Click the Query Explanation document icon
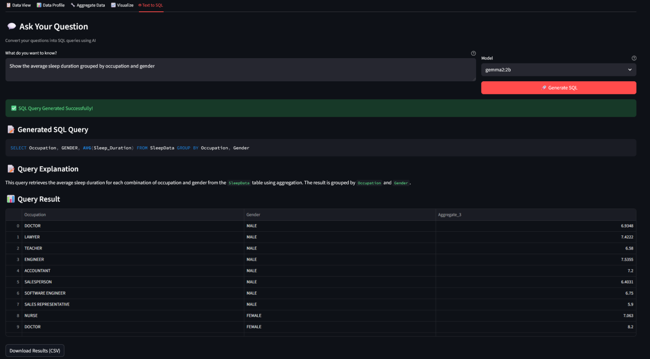 (x=11, y=169)
